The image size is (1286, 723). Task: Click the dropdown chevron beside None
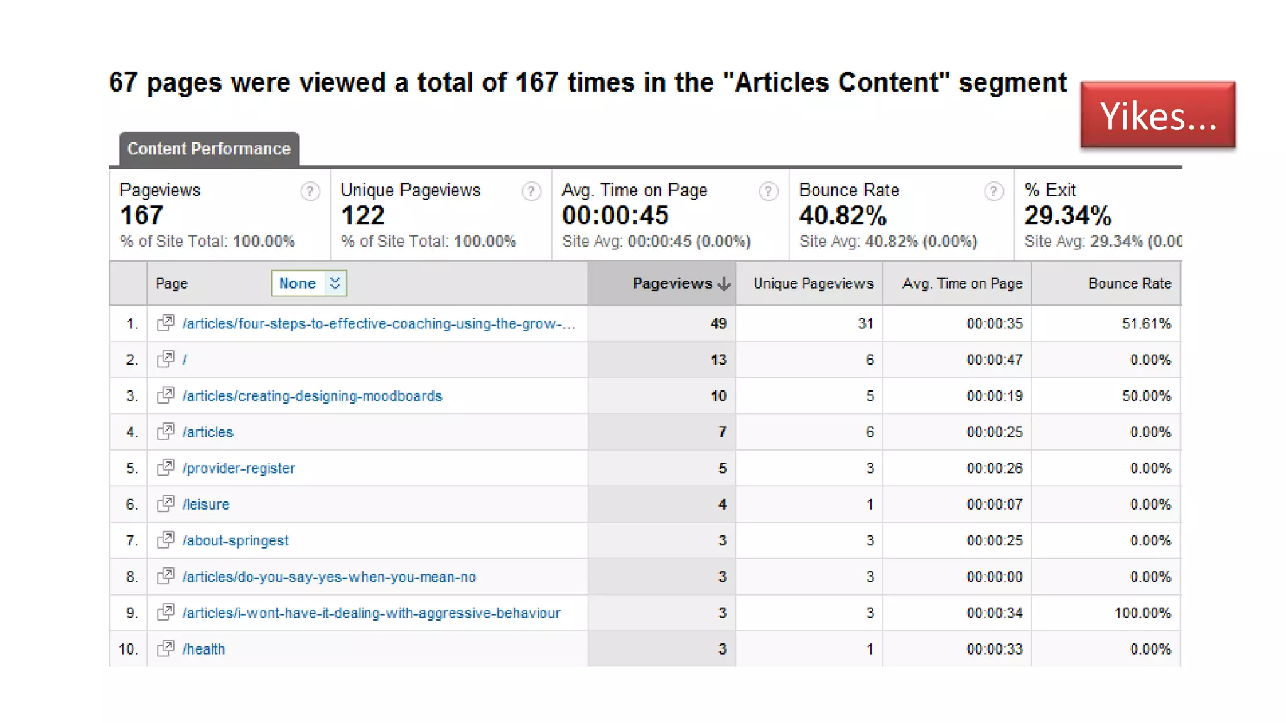click(x=335, y=284)
